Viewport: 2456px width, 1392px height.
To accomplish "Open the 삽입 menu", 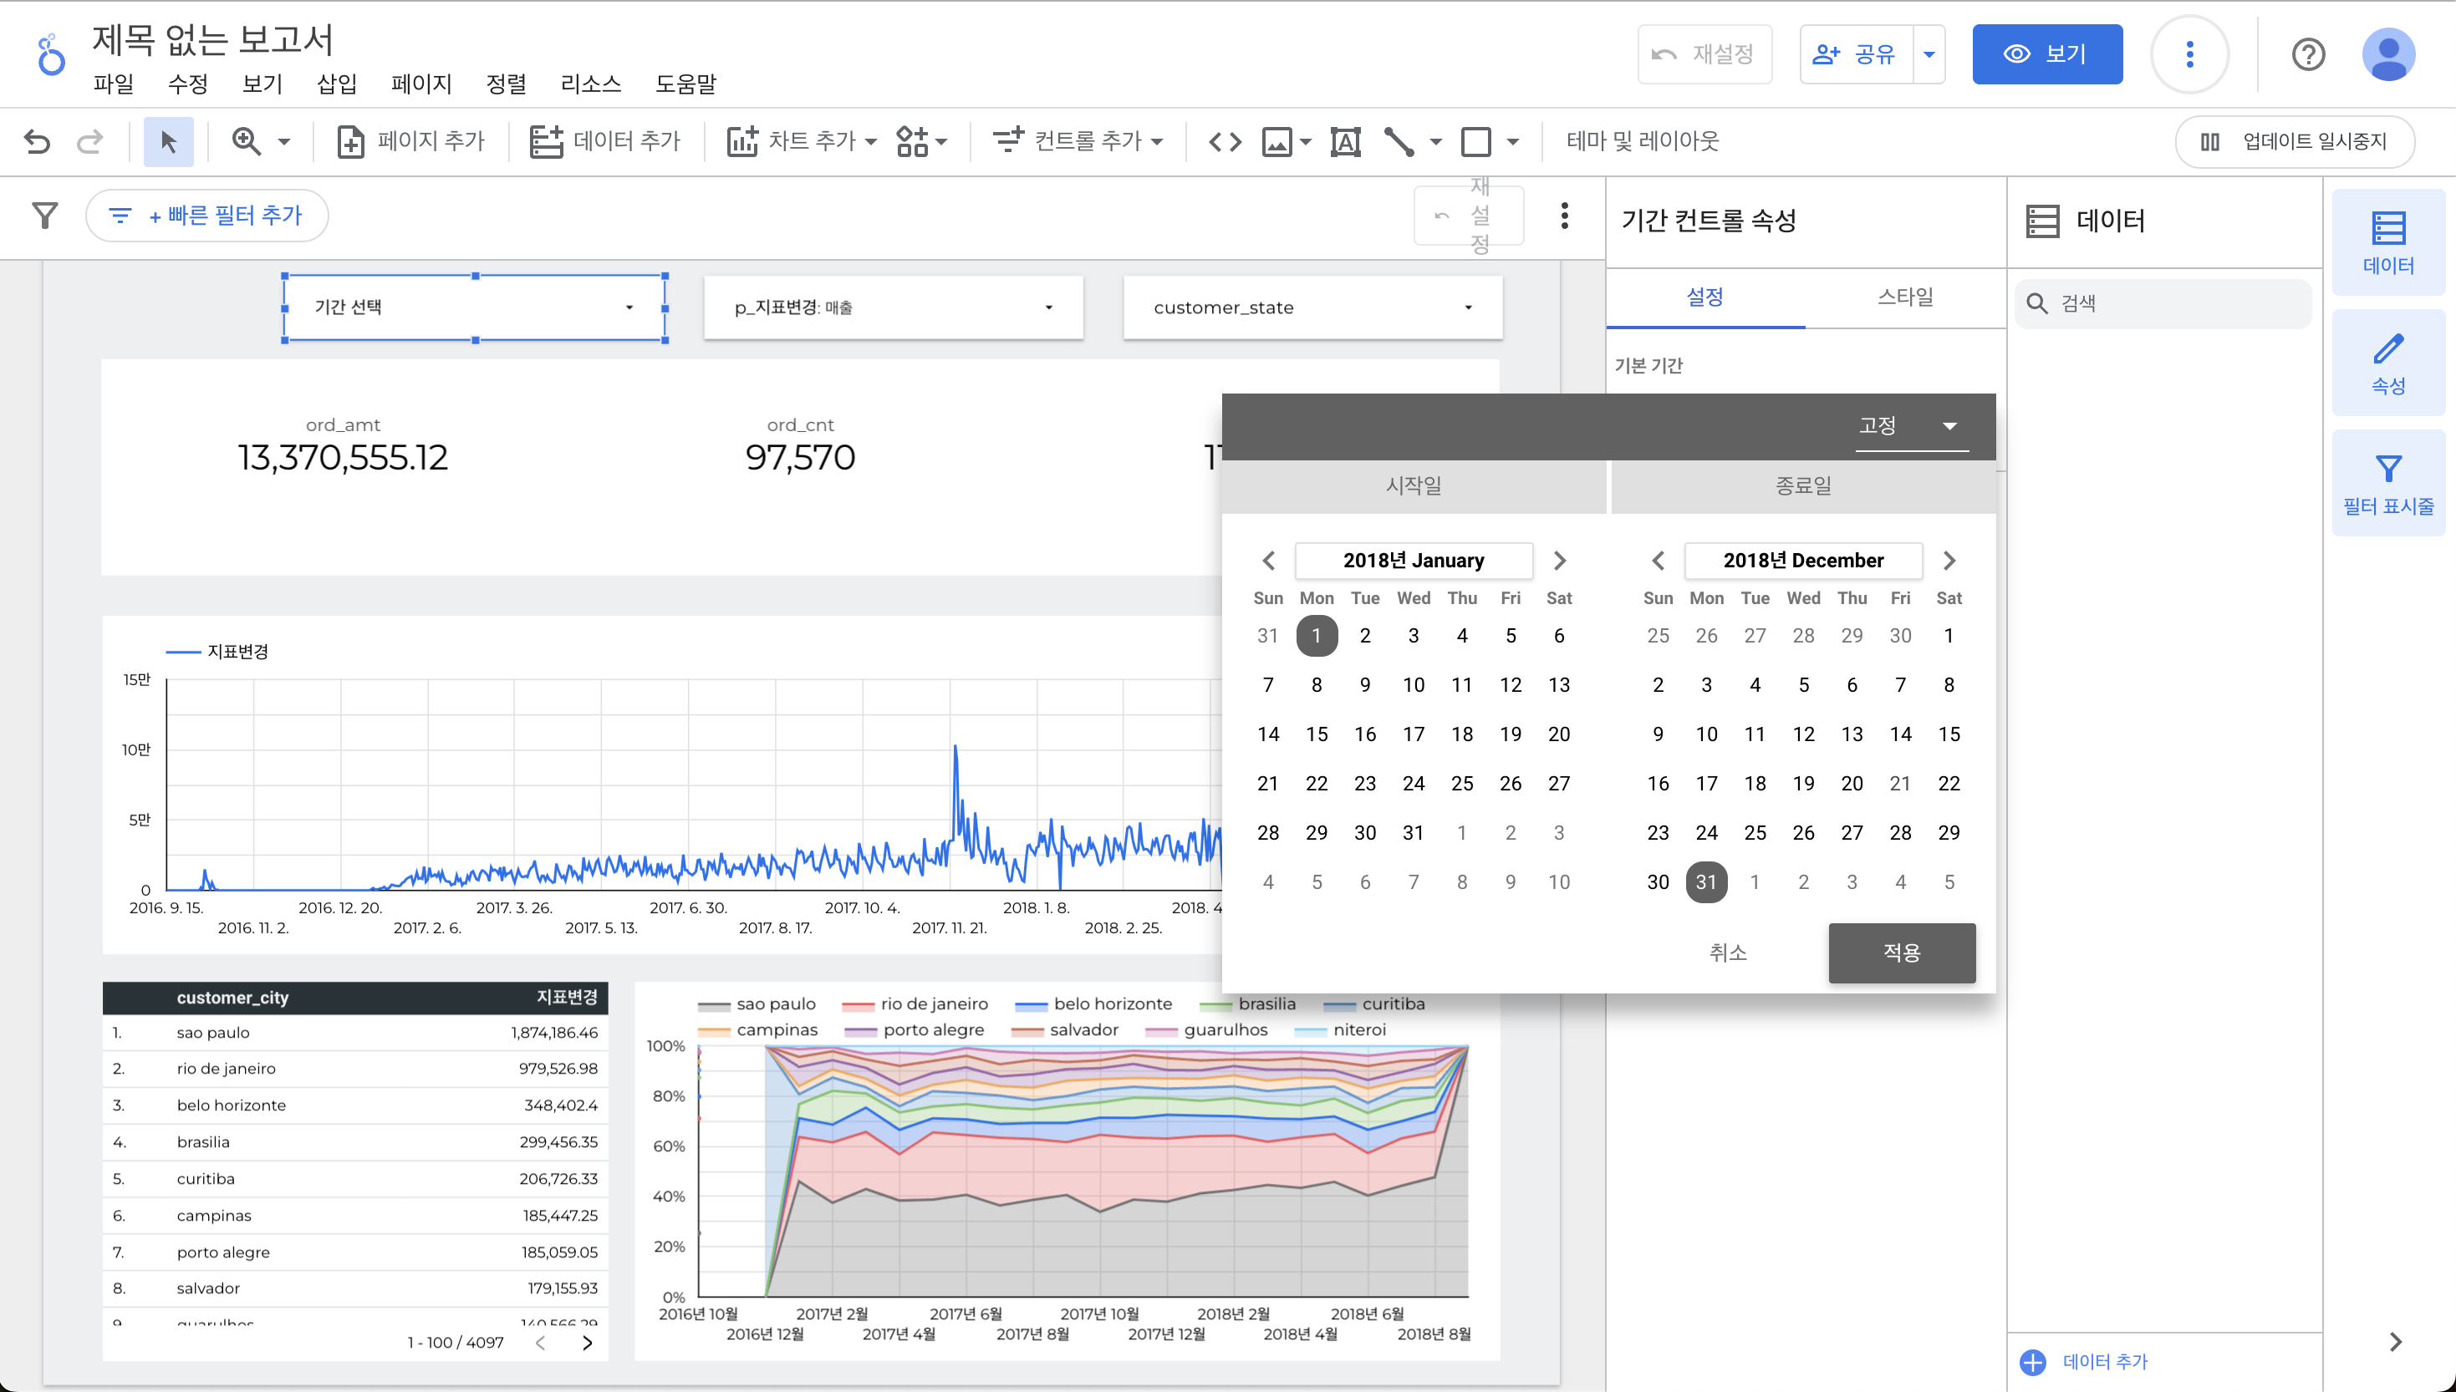I will (337, 84).
